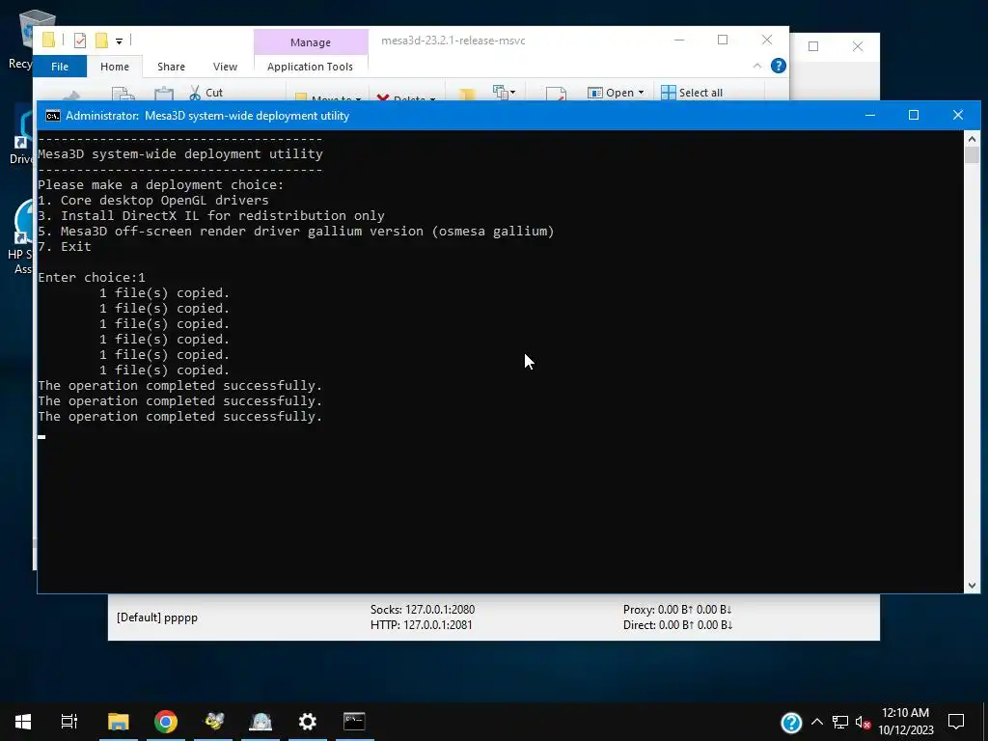Image resolution: width=988 pixels, height=741 pixels.
Task: Click the '7. Exit' option text
Action: pos(65,247)
